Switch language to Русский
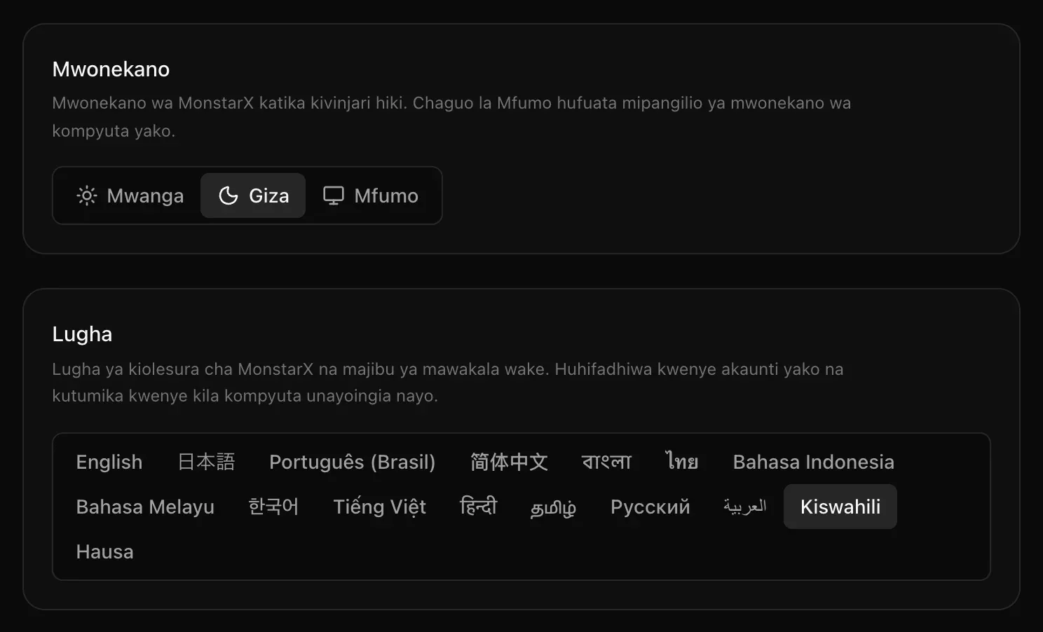This screenshot has width=1043, height=632. click(x=650, y=507)
